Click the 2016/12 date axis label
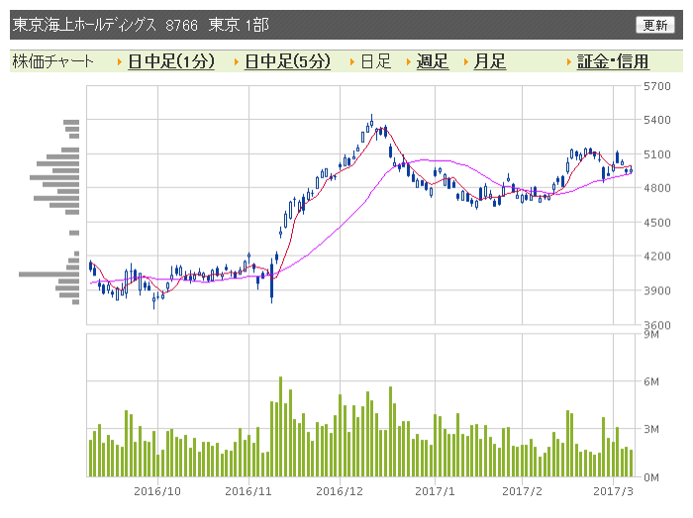693x518 pixels. (x=340, y=491)
